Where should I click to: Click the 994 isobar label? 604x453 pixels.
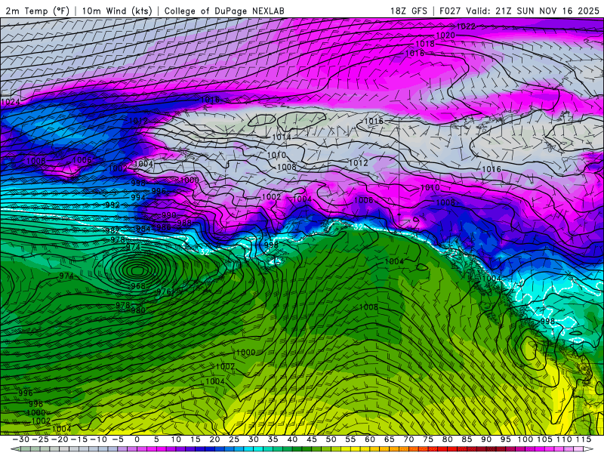(138, 198)
